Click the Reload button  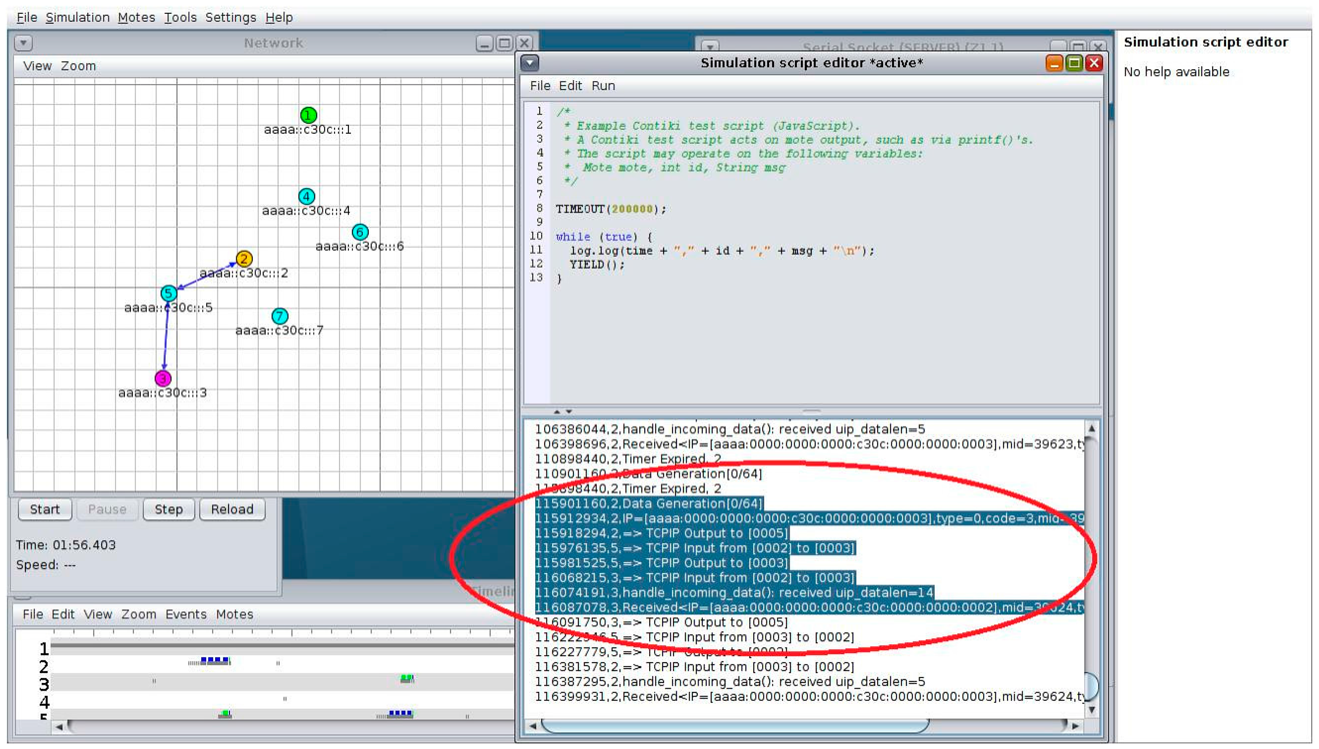tap(232, 509)
